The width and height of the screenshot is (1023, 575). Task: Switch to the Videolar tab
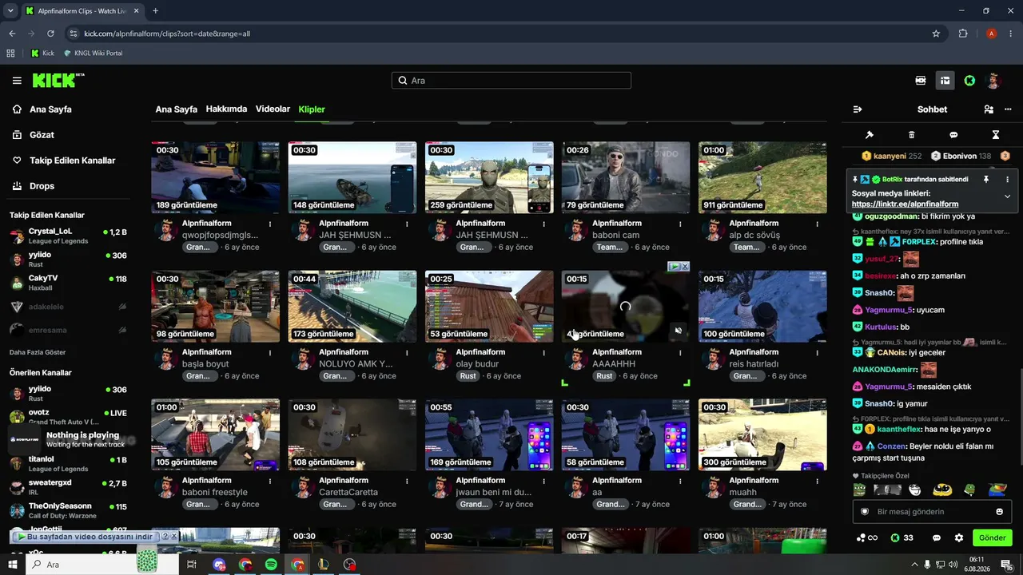pos(273,109)
